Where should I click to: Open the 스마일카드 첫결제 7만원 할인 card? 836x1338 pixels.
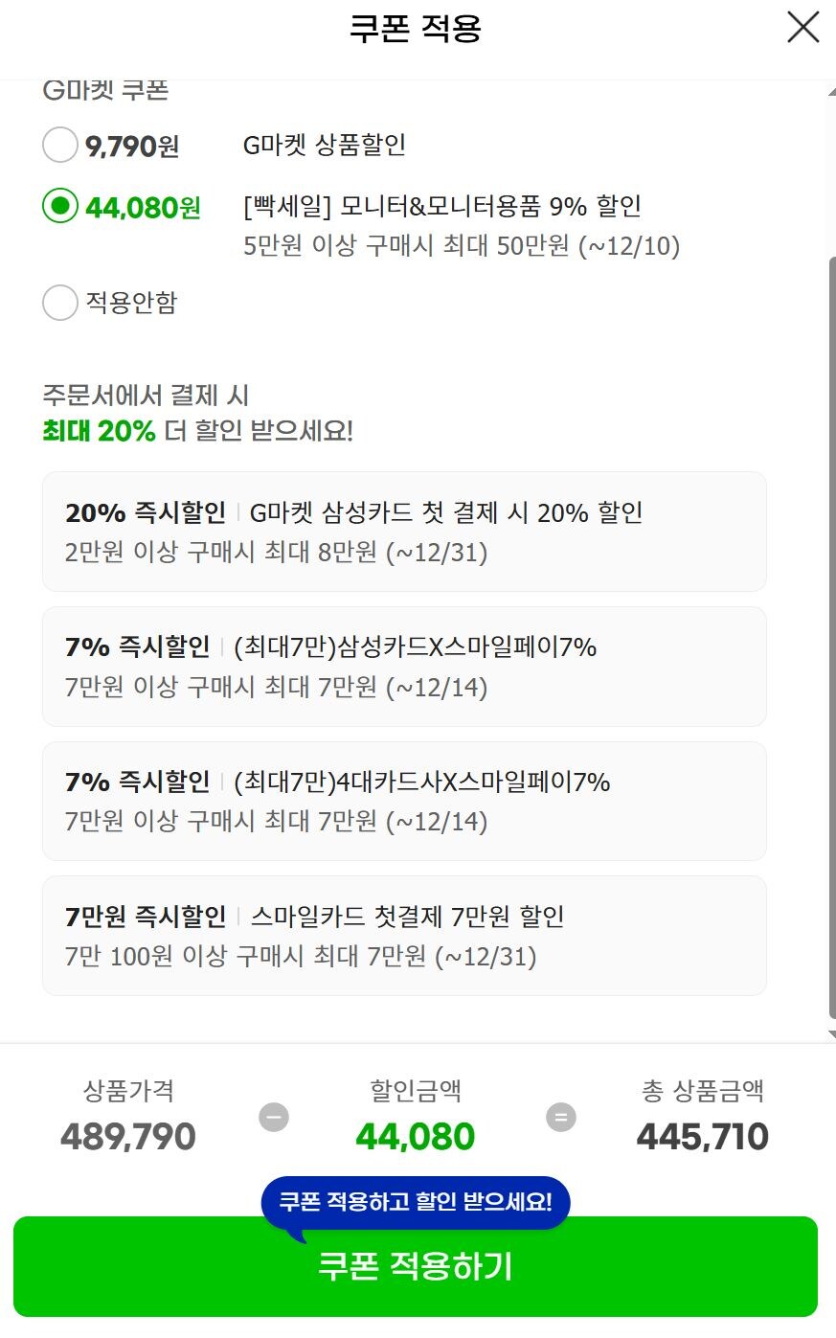(404, 936)
